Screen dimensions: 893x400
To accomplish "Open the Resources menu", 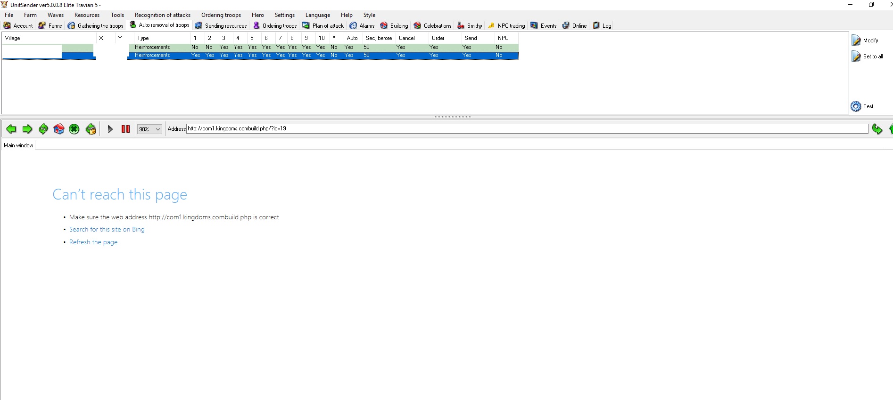I will (87, 15).
